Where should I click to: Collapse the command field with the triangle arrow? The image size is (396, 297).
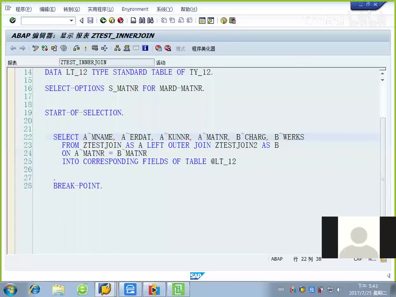(x=82, y=21)
